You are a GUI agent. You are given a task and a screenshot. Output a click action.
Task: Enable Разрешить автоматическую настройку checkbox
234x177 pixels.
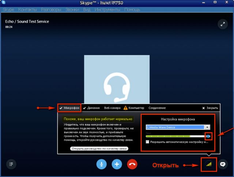[x=147, y=142]
